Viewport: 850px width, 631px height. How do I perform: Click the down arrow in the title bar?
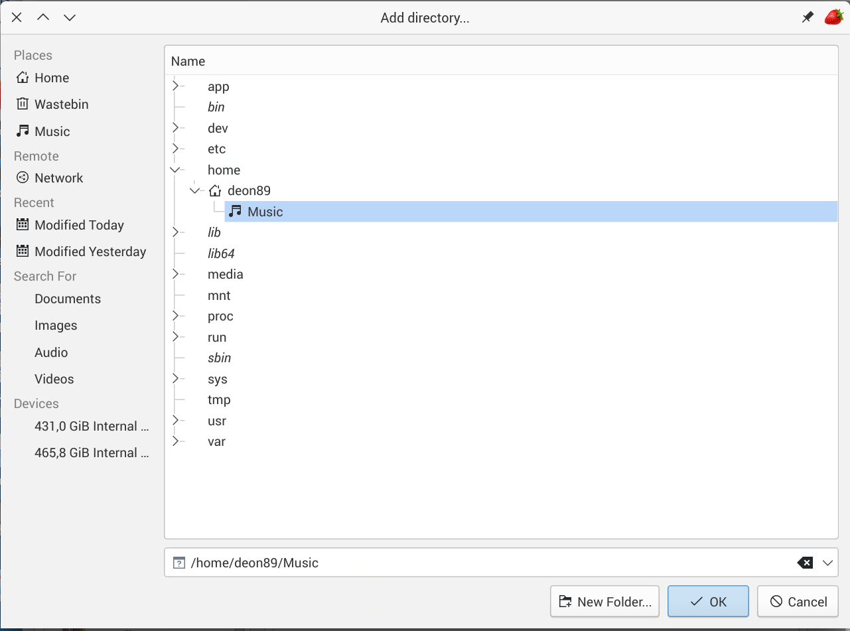[70, 17]
